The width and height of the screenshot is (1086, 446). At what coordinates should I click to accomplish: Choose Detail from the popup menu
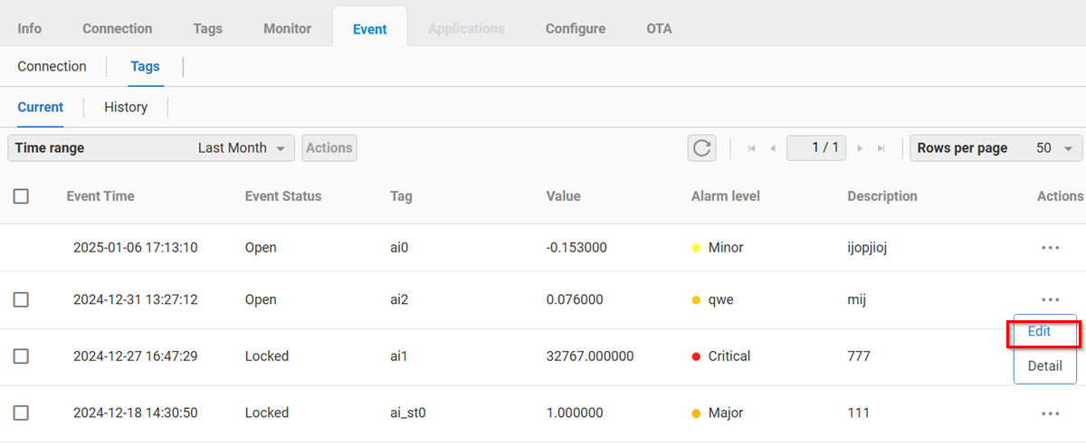click(1044, 366)
